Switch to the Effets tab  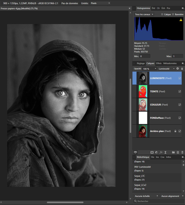pyautogui.click(x=159, y=63)
